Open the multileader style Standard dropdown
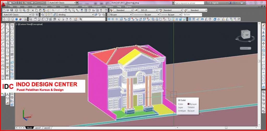 point(197,10)
